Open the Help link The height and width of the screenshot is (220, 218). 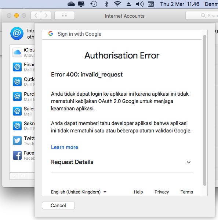point(138,192)
